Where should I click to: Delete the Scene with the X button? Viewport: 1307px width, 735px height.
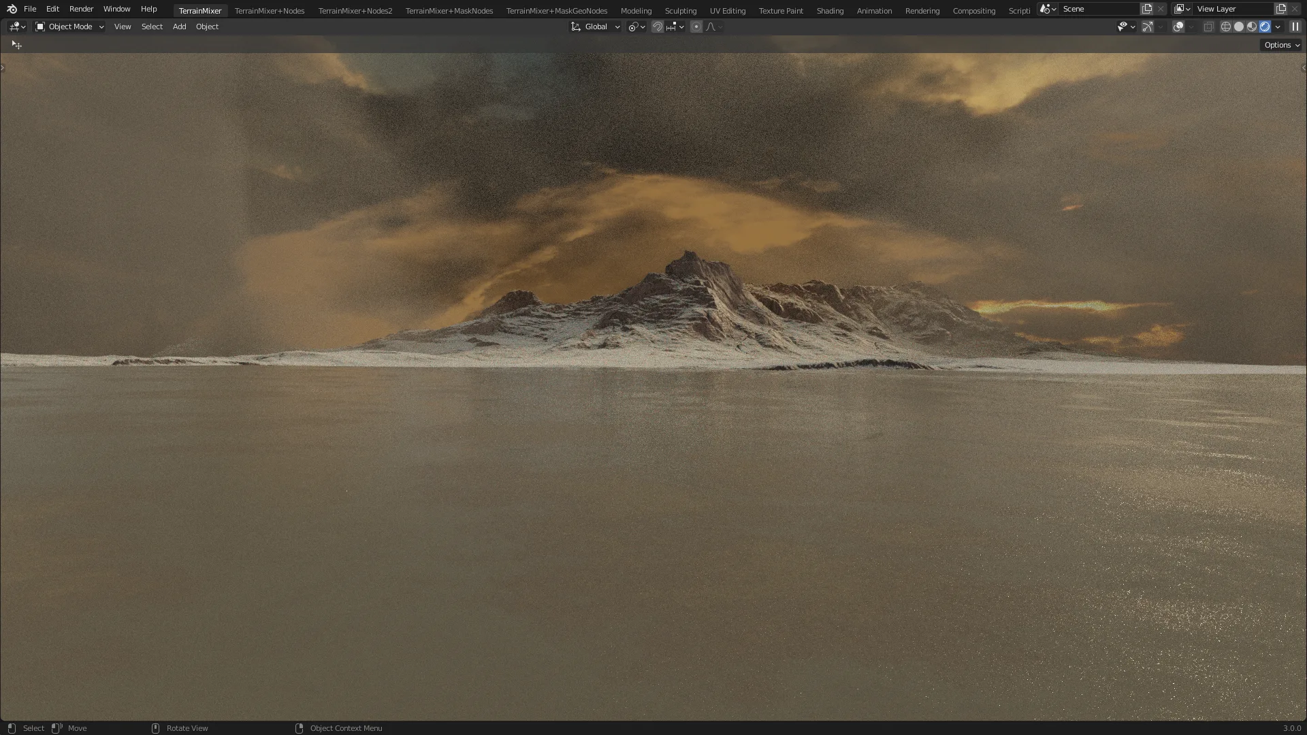tap(1161, 9)
